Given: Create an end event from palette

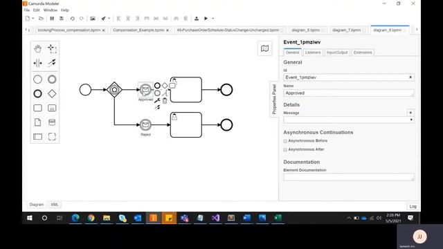Looking at the screenshot, I should coord(37,94).
